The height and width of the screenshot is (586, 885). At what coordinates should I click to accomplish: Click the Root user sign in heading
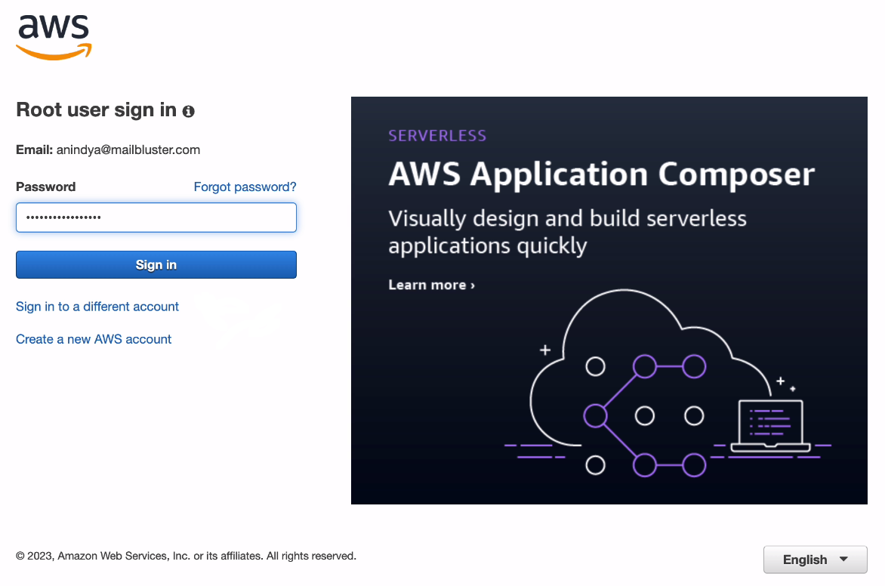click(x=96, y=110)
